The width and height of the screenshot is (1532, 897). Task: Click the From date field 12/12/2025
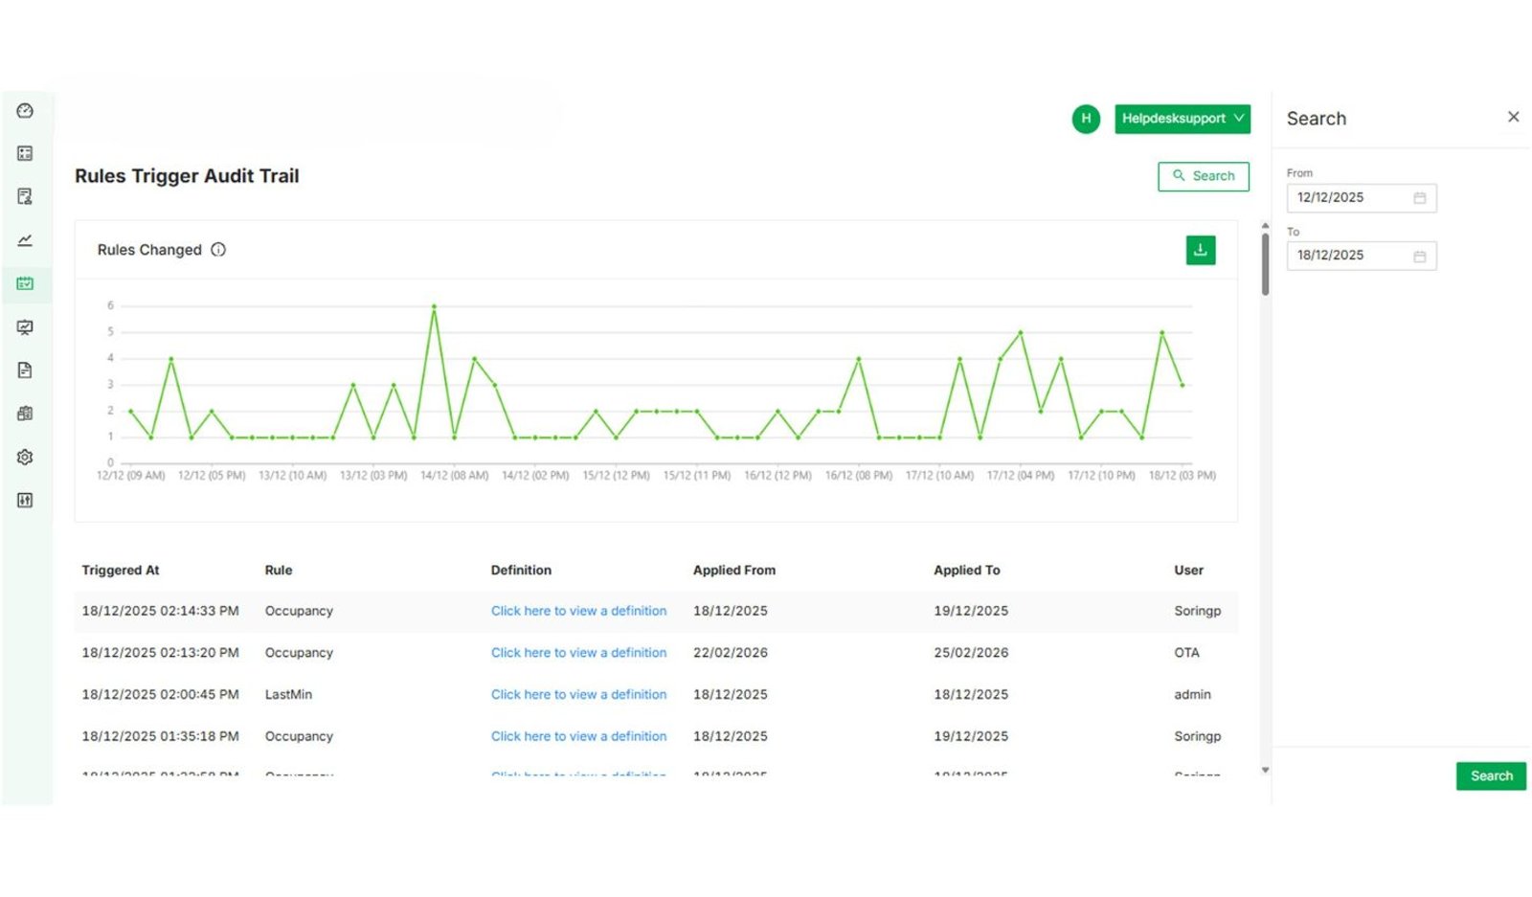(1361, 198)
